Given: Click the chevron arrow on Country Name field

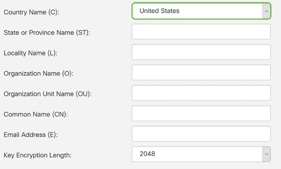Looking at the screenshot, I should click(x=266, y=11).
